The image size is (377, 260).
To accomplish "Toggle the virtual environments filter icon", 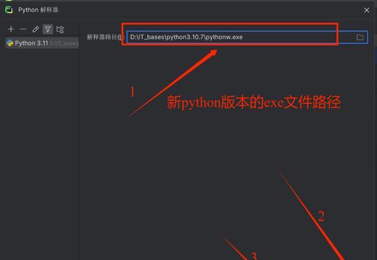I will (48, 29).
